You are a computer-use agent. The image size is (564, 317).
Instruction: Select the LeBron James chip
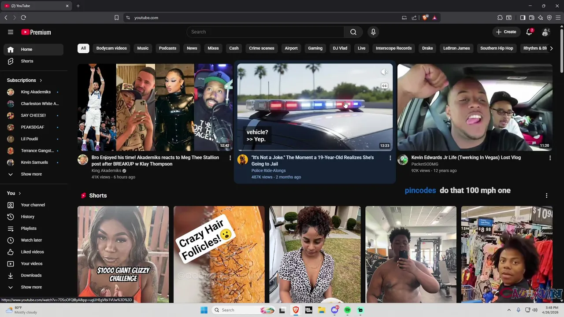(456, 48)
